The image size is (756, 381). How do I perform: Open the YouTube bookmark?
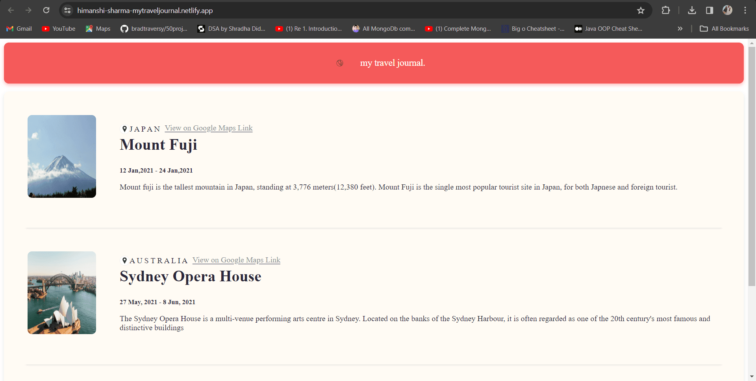(x=59, y=29)
